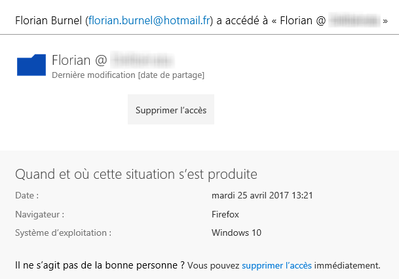Screen dimensions: 399x279
Task: Click the word "immédiatement" at the bottom
Action: 347,265
